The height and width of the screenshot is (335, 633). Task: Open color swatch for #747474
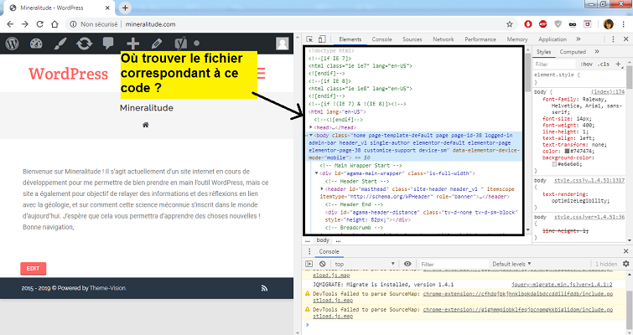click(567, 152)
